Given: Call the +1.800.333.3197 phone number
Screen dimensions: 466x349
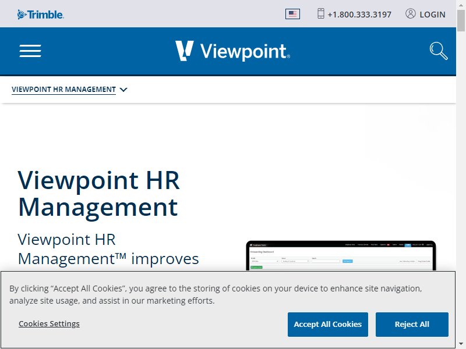Looking at the screenshot, I should [x=359, y=15].
